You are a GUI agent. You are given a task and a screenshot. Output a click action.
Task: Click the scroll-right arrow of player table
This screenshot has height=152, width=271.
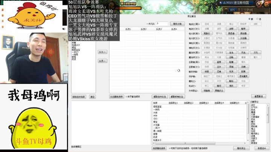tap(245, 143)
